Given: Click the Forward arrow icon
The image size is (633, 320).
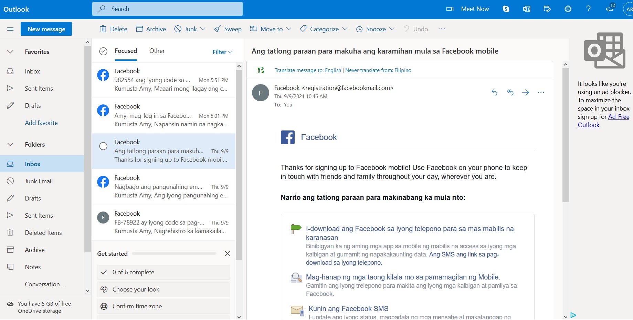Looking at the screenshot, I should tap(525, 92).
